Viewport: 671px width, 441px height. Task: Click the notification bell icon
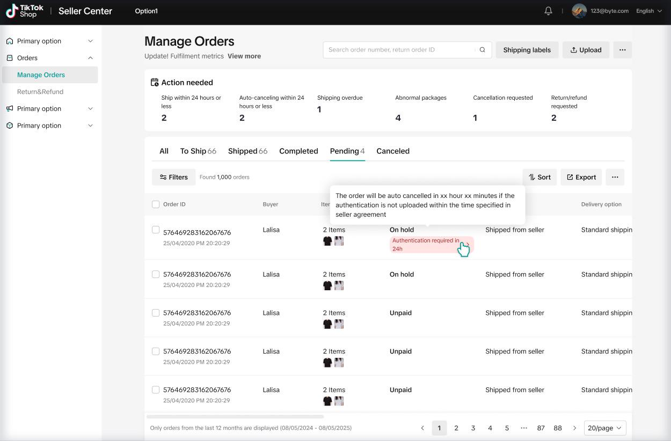pyautogui.click(x=548, y=11)
